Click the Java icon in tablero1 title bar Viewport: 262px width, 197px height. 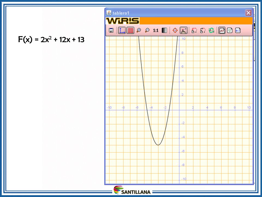click(x=109, y=13)
